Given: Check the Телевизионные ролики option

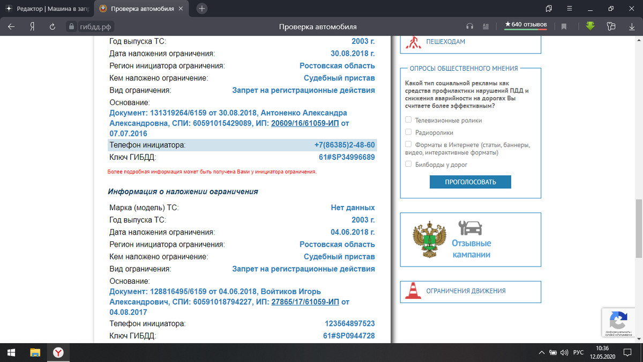Looking at the screenshot, I should (408, 120).
